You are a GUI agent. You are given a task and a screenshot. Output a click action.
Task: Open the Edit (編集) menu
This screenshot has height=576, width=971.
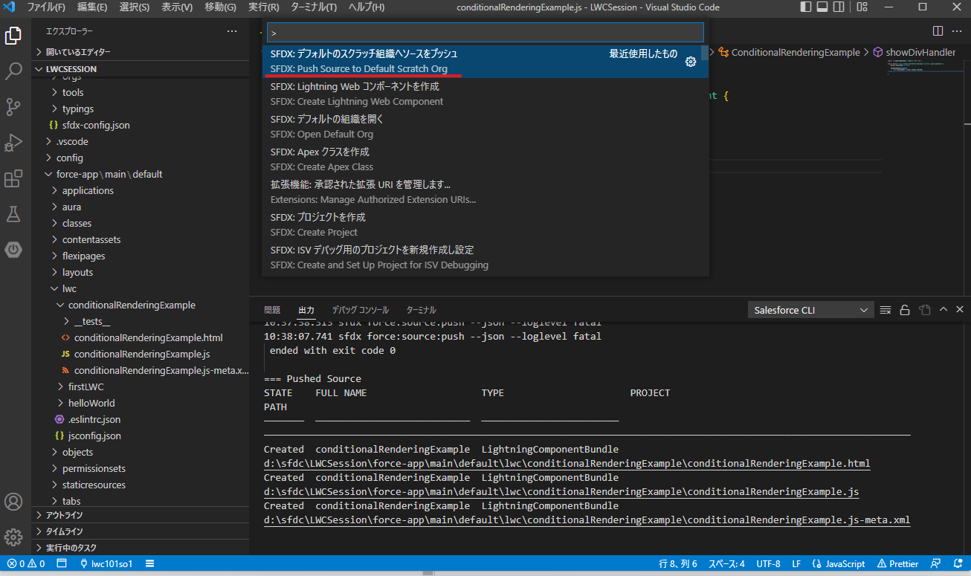(92, 7)
